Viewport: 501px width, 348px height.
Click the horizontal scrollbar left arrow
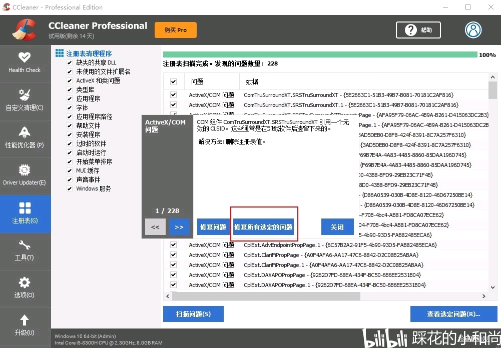pos(168,296)
